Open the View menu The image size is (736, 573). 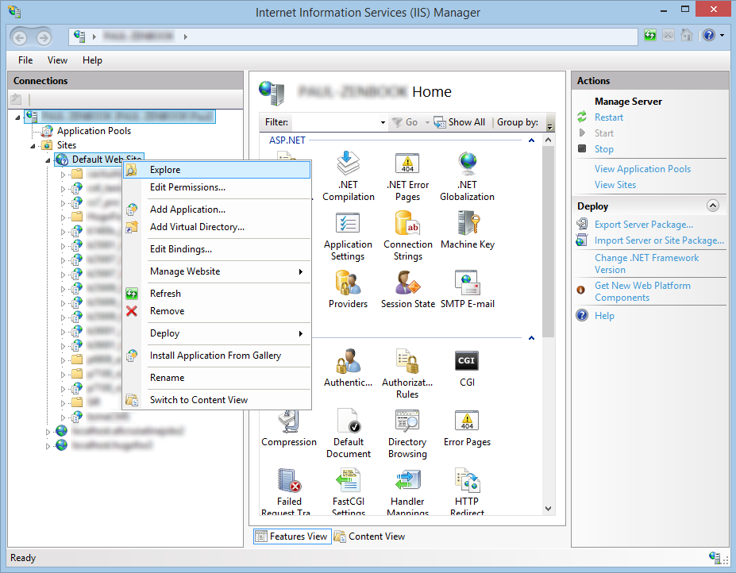tap(57, 60)
